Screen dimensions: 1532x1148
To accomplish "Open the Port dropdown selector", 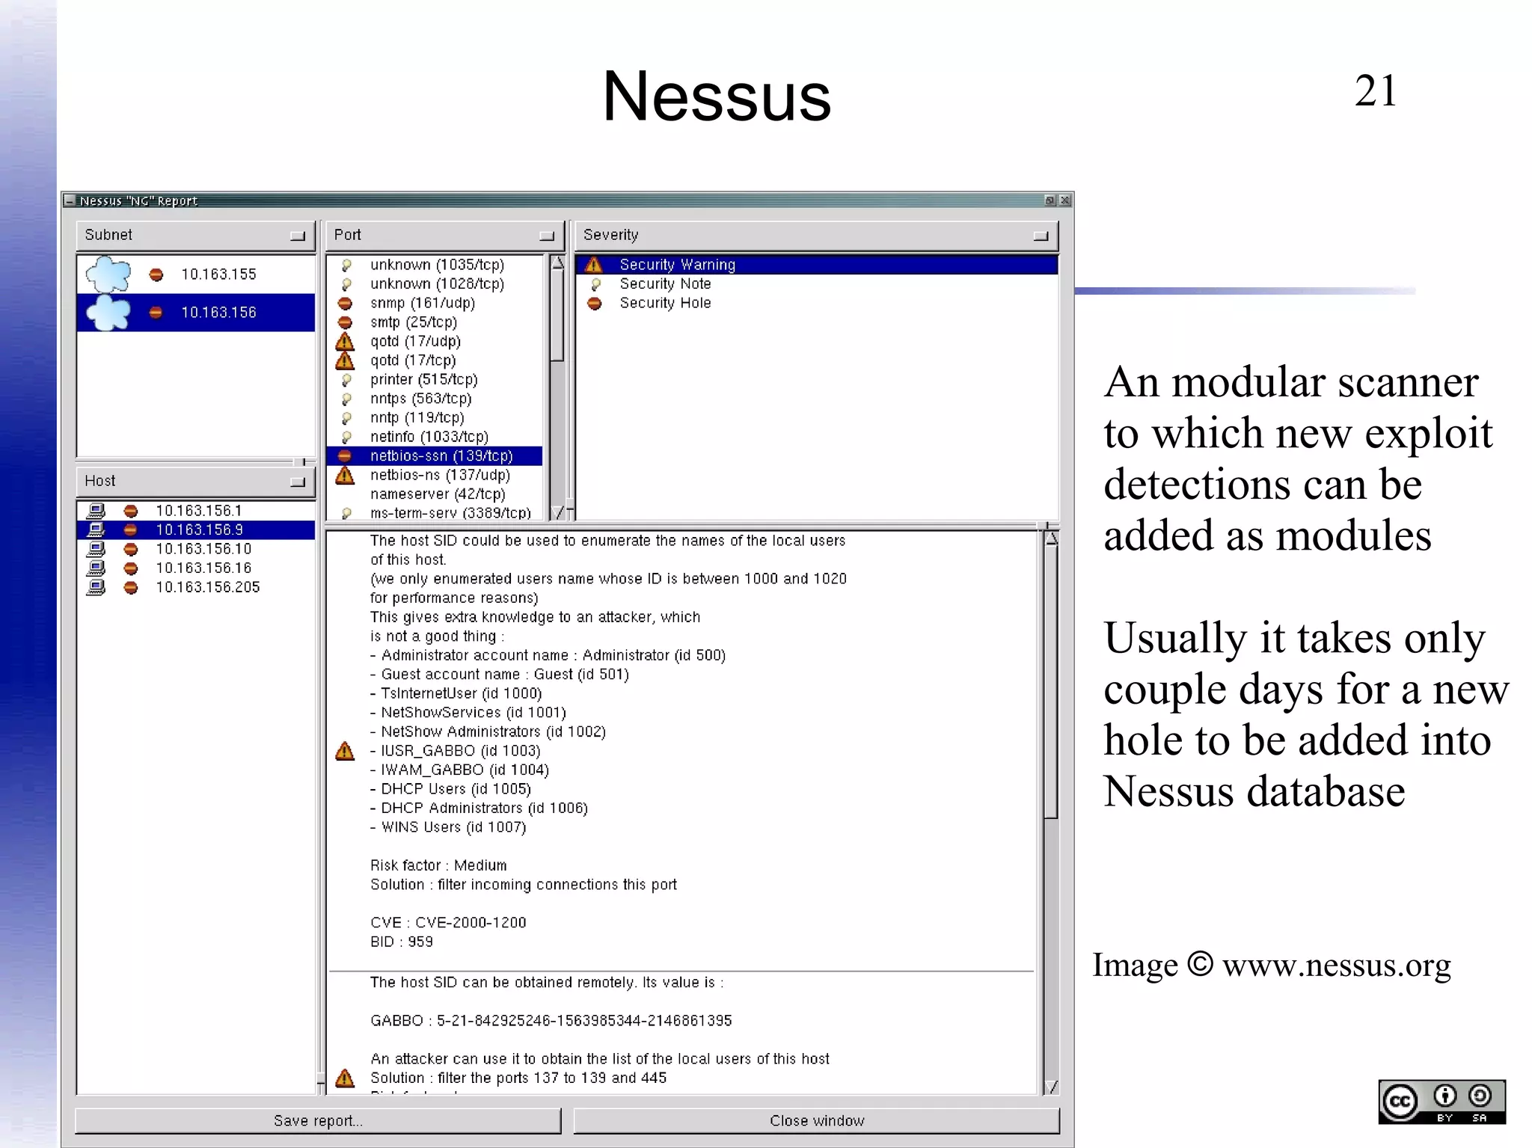I will point(445,236).
